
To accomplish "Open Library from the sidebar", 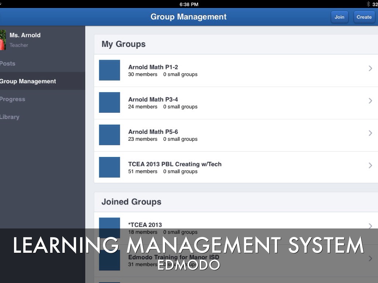I will pyautogui.click(x=10, y=117).
